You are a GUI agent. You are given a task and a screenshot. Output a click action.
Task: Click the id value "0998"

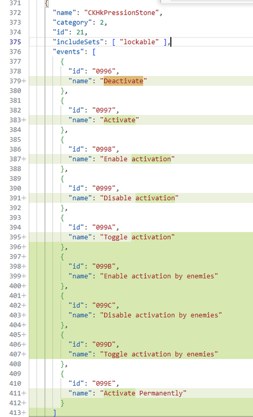104,149
